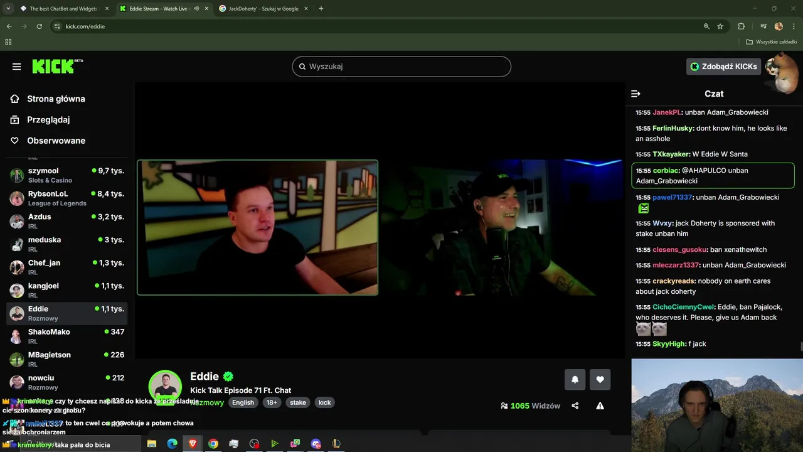803x452 pixels.
Task: Click username CichoCiemnyCwel in chat
Action: click(683, 307)
